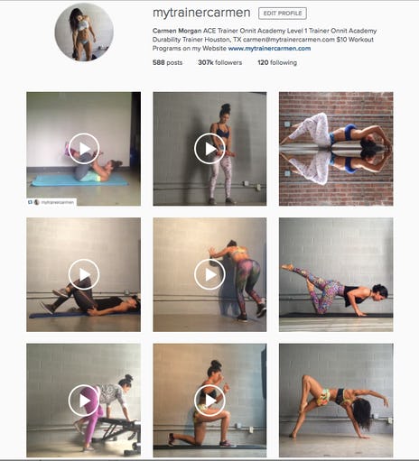The height and width of the screenshot is (461, 419).
Task: Play the wall-lean kickback video
Action: click(x=209, y=274)
